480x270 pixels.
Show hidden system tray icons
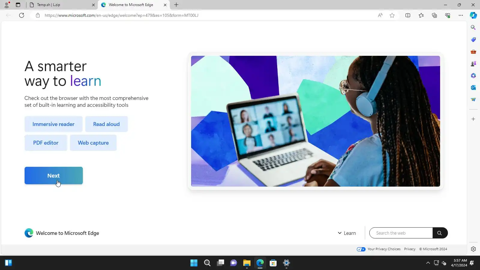(x=428, y=263)
